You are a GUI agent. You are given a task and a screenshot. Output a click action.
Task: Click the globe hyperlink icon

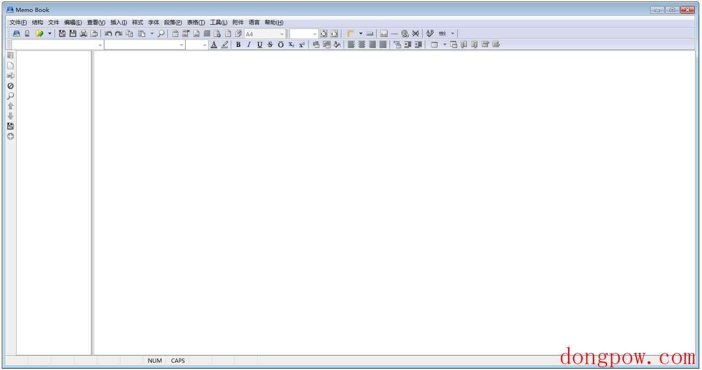[x=405, y=34]
